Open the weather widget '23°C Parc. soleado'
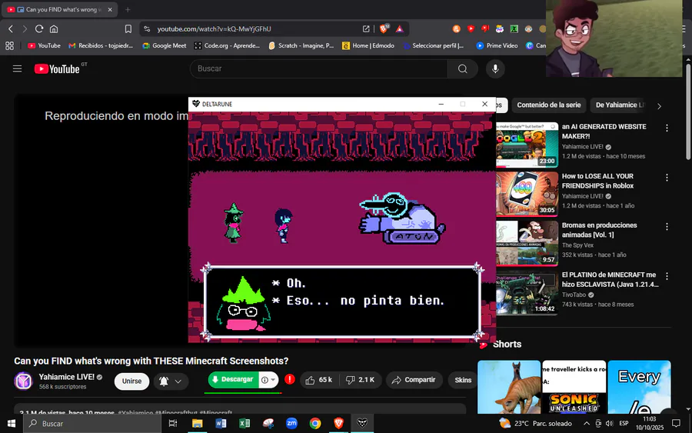 point(535,424)
